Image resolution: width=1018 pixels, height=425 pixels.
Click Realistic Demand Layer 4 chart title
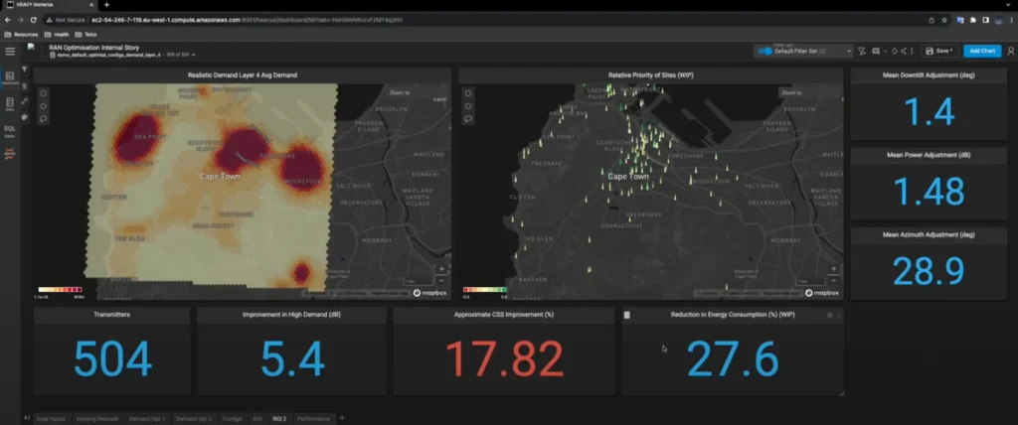coord(243,75)
